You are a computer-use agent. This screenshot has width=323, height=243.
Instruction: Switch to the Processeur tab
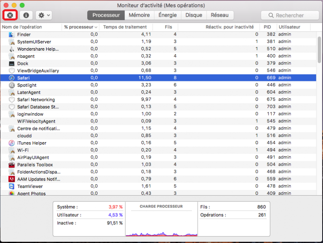[106, 15]
